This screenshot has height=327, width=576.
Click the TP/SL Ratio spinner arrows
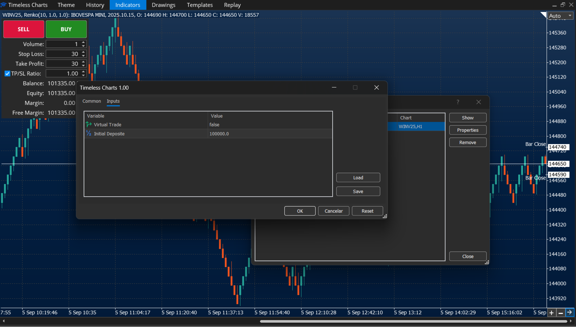[x=84, y=73]
